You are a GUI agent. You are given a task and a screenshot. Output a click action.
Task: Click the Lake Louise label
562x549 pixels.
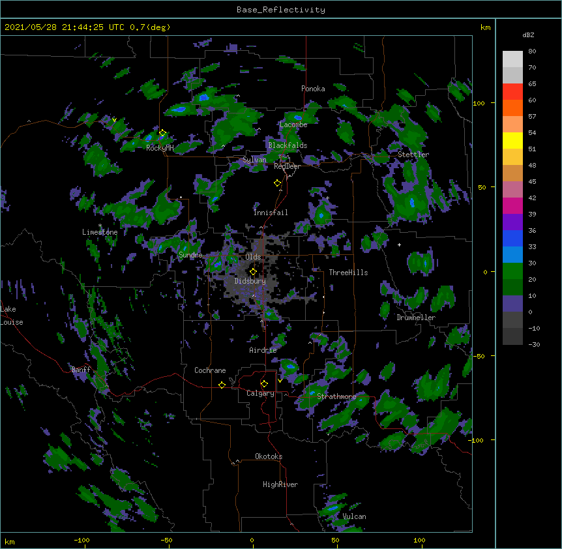click(12, 316)
